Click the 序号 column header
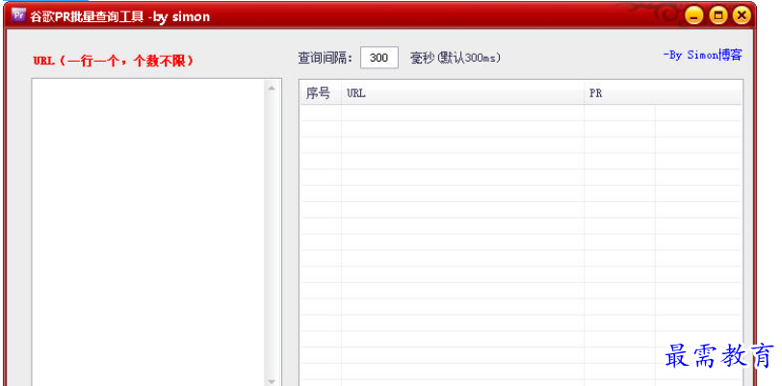 [x=320, y=93]
